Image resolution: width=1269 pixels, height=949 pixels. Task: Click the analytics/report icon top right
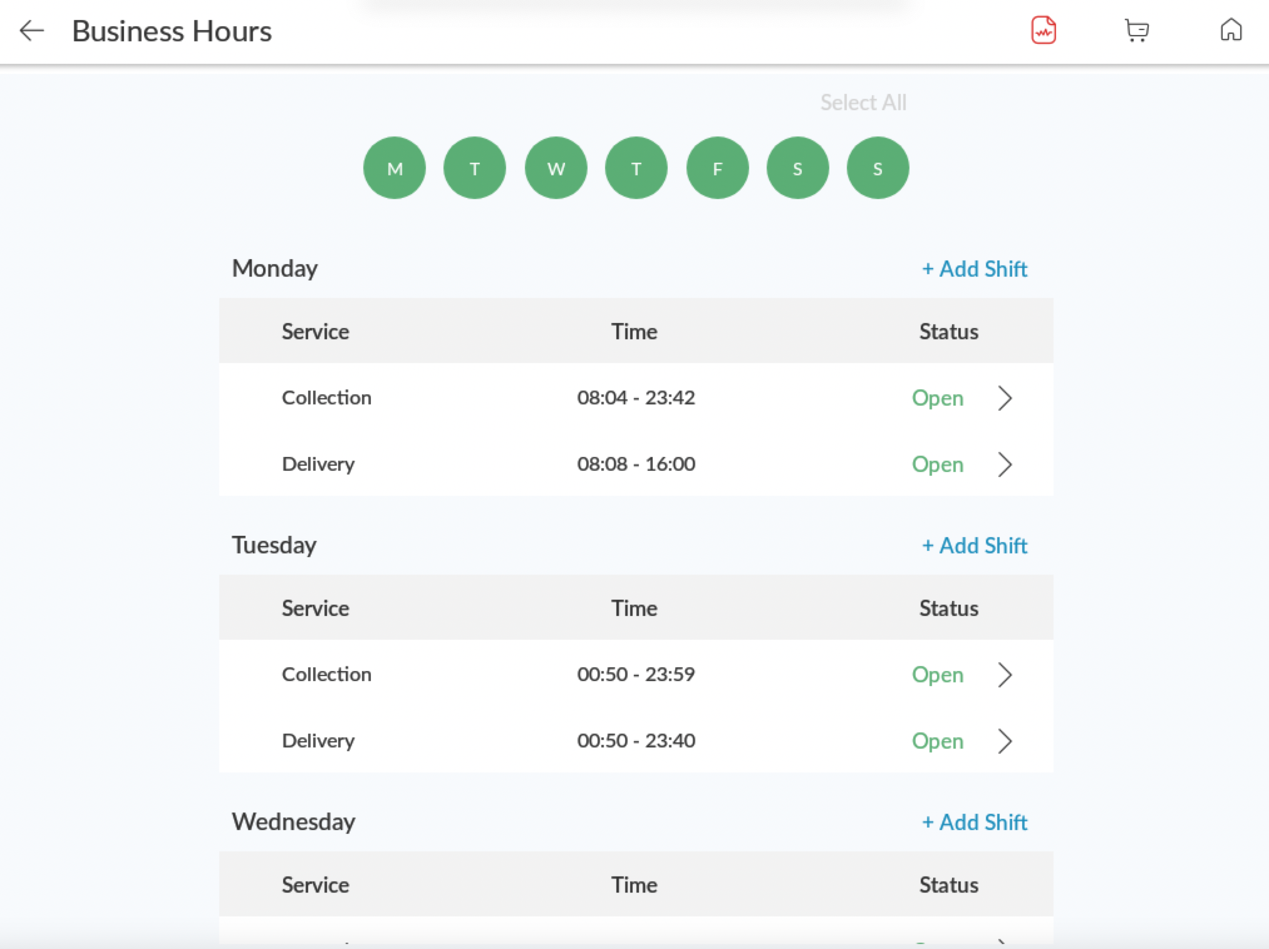(x=1044, y=31)
